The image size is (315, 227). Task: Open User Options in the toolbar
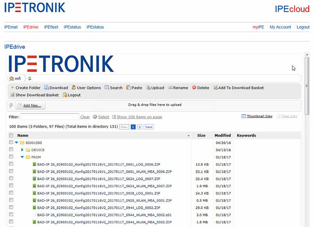[74, 88]
